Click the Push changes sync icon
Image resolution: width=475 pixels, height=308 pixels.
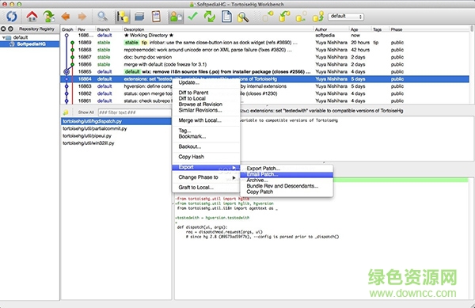point(318,17)
